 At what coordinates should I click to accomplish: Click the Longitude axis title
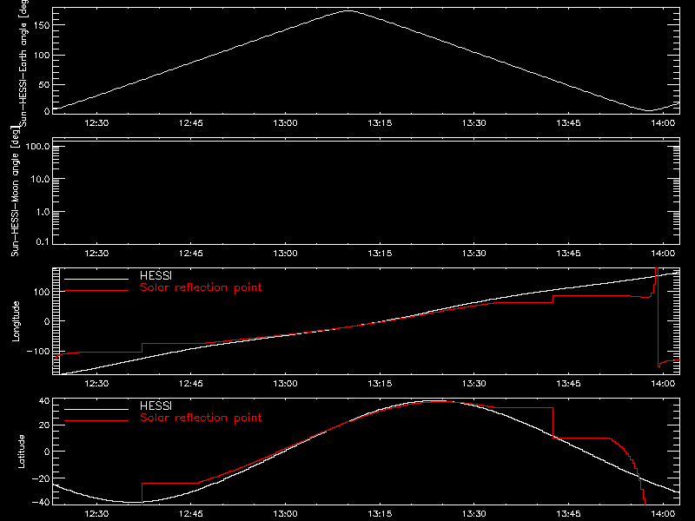pos(16,321)
